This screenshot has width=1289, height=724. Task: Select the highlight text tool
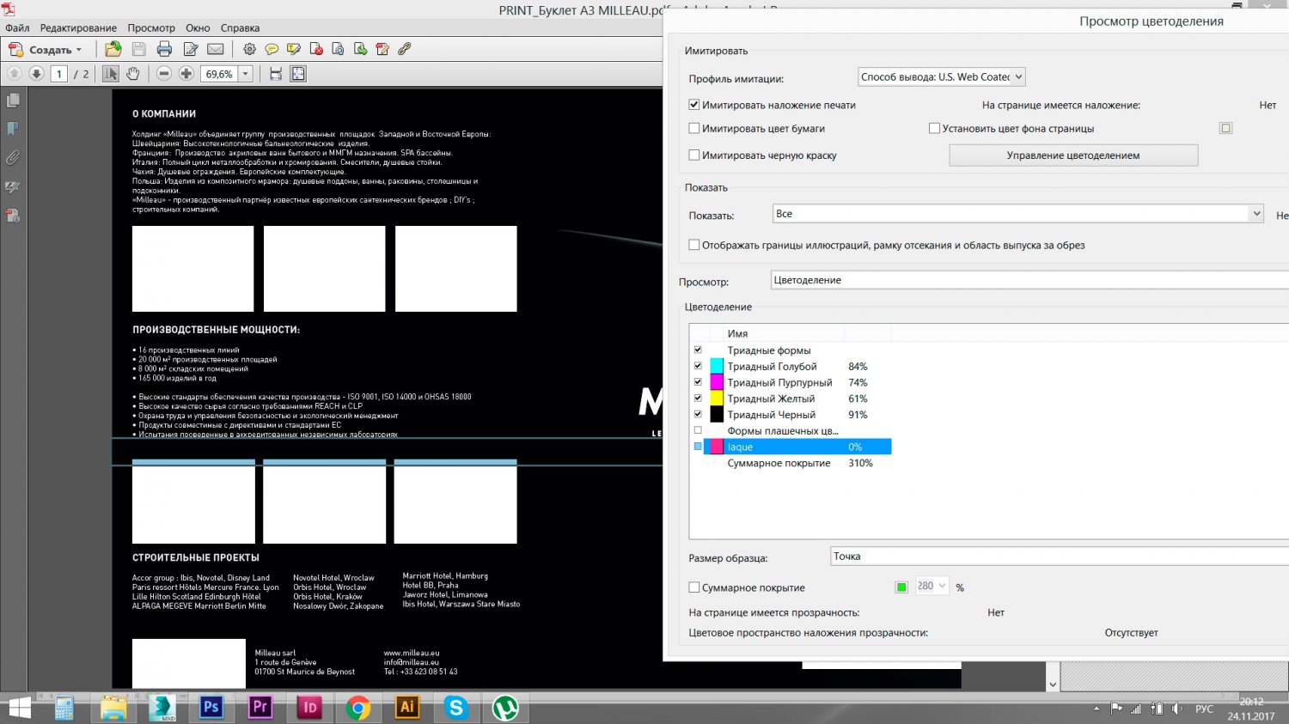[x=294, y=50]
